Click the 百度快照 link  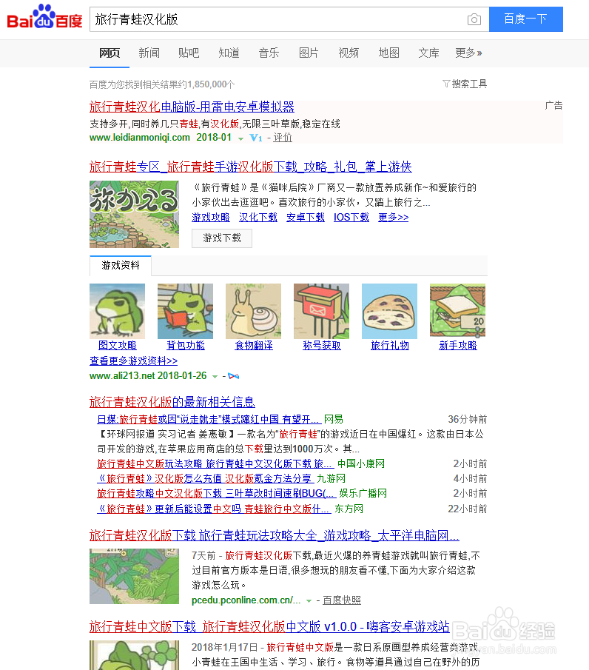[x=342, y=600]
